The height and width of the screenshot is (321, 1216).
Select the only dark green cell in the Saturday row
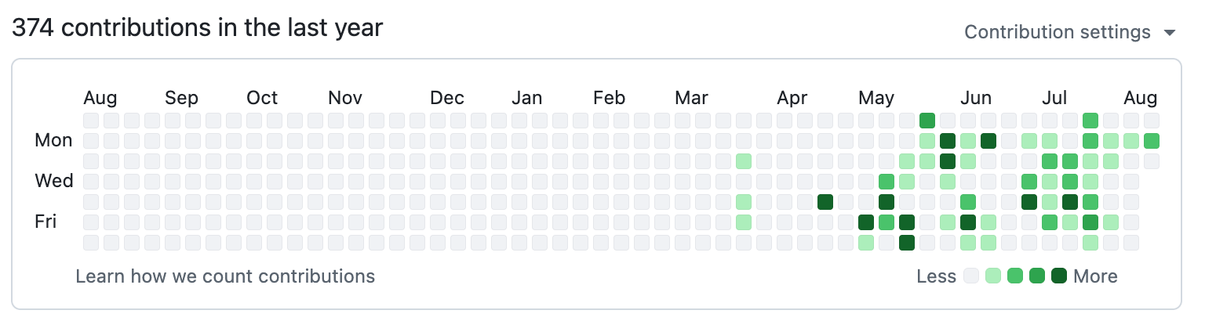(x=907, y=243)
